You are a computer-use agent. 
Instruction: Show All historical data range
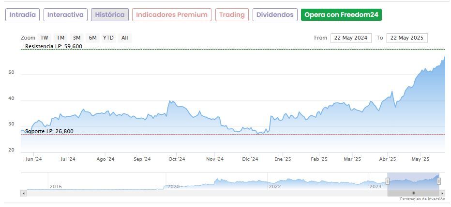(125, 38)
